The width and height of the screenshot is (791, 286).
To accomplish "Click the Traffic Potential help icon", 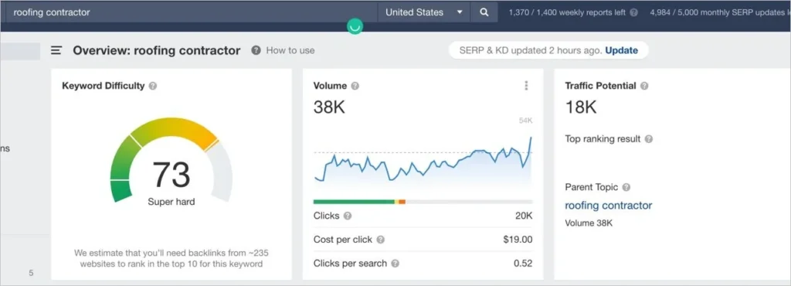I will pos(644,87).
